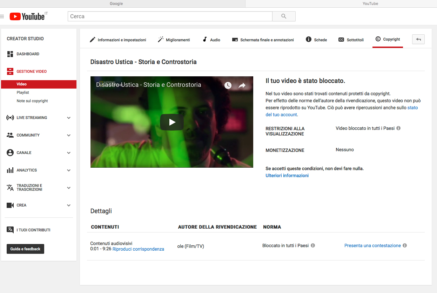Click in the Cerca search field
The image size is (437, 293).
pos(170,16)
